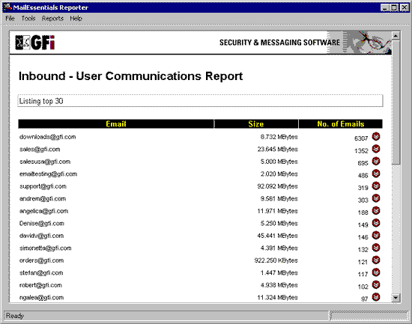Open the File menu
The image size is (412, 324).
click(10, 19)
